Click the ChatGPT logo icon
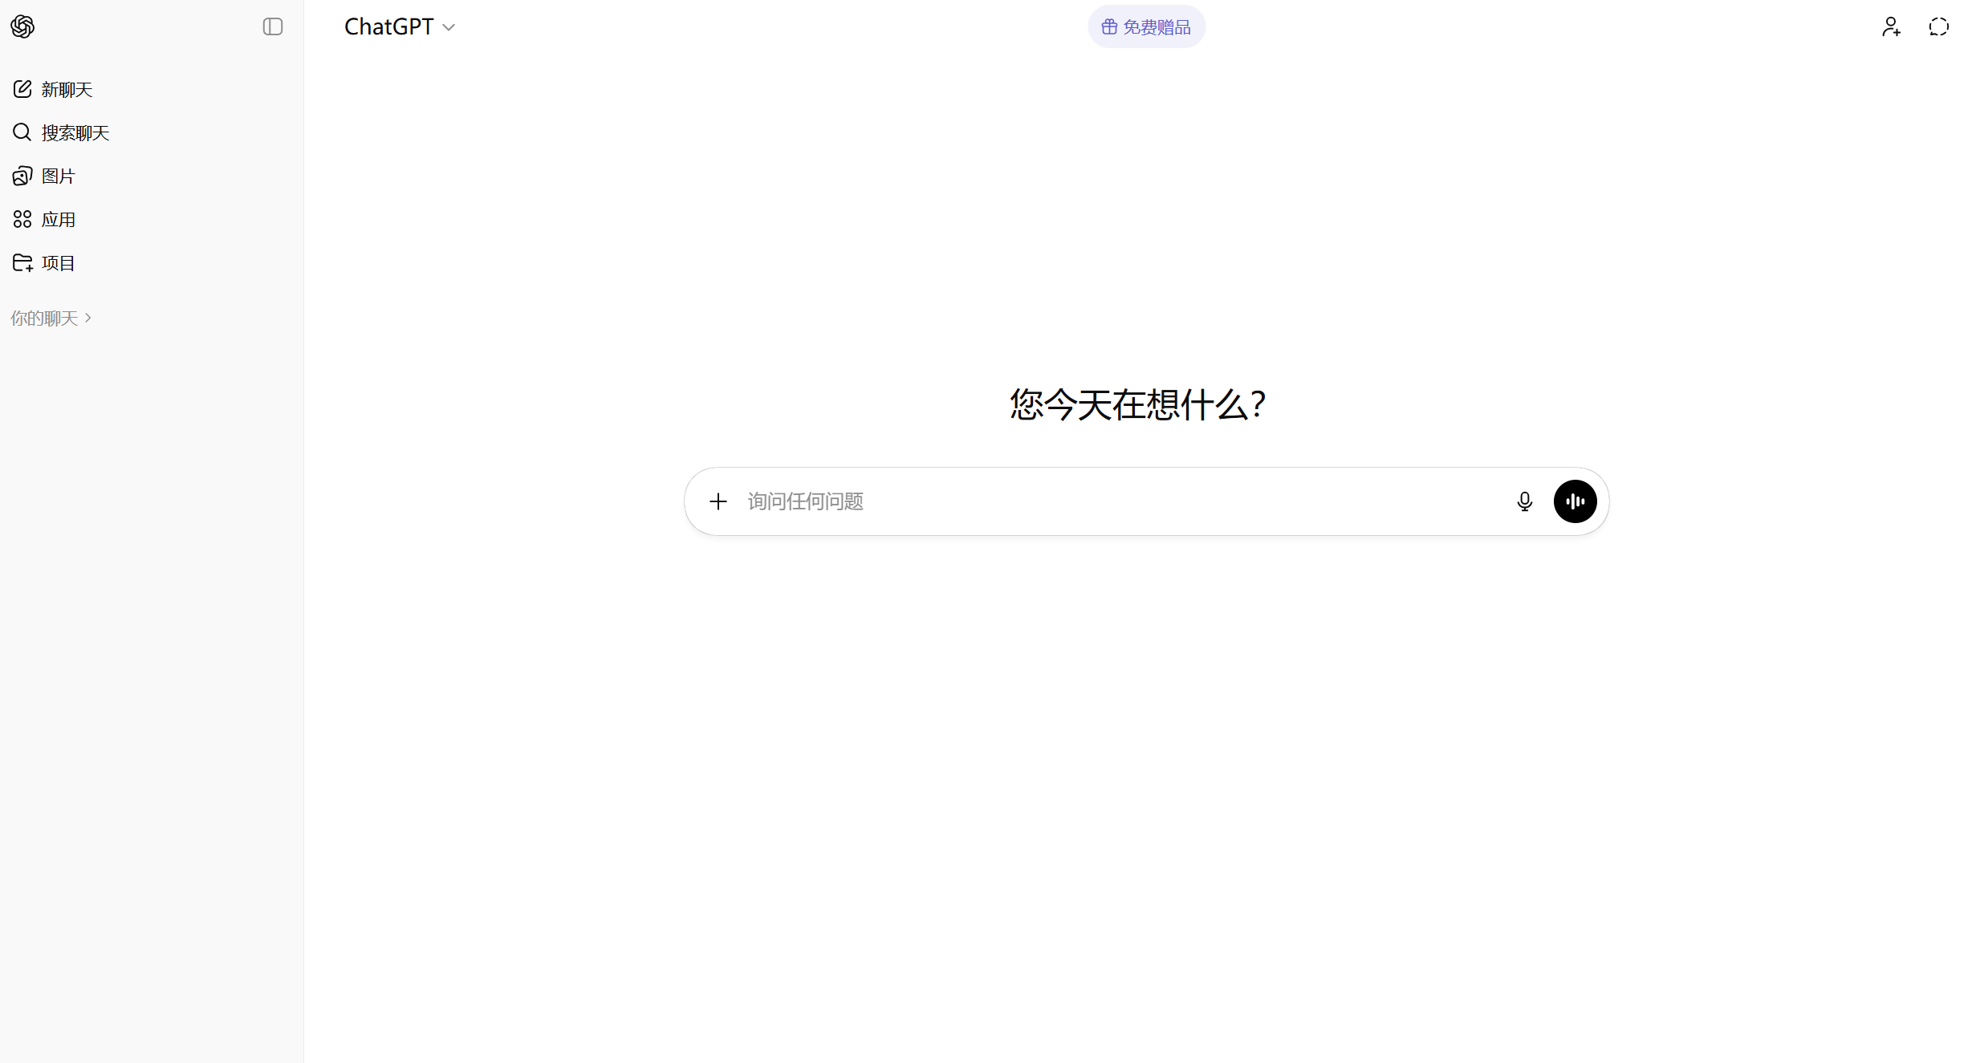Viewport: 1976px width, 1063px height. pyautogui.click(x=22, y=26)
